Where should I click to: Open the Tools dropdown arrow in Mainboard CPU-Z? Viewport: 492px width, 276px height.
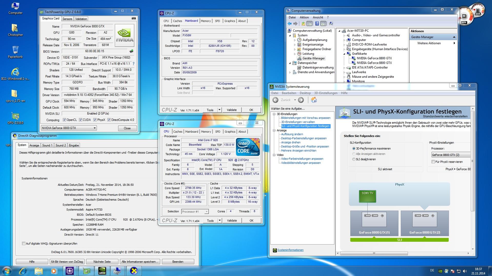219,110
